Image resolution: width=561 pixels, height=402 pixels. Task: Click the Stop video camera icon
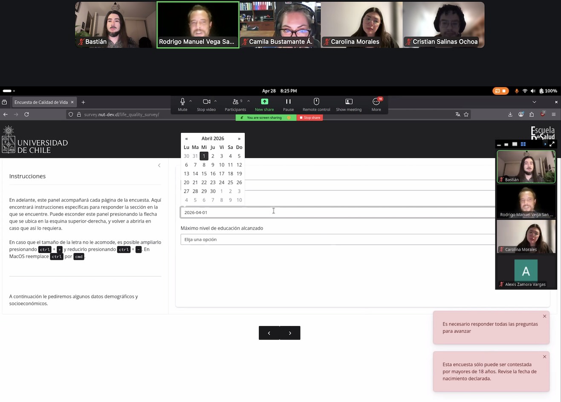pos(206,102)
